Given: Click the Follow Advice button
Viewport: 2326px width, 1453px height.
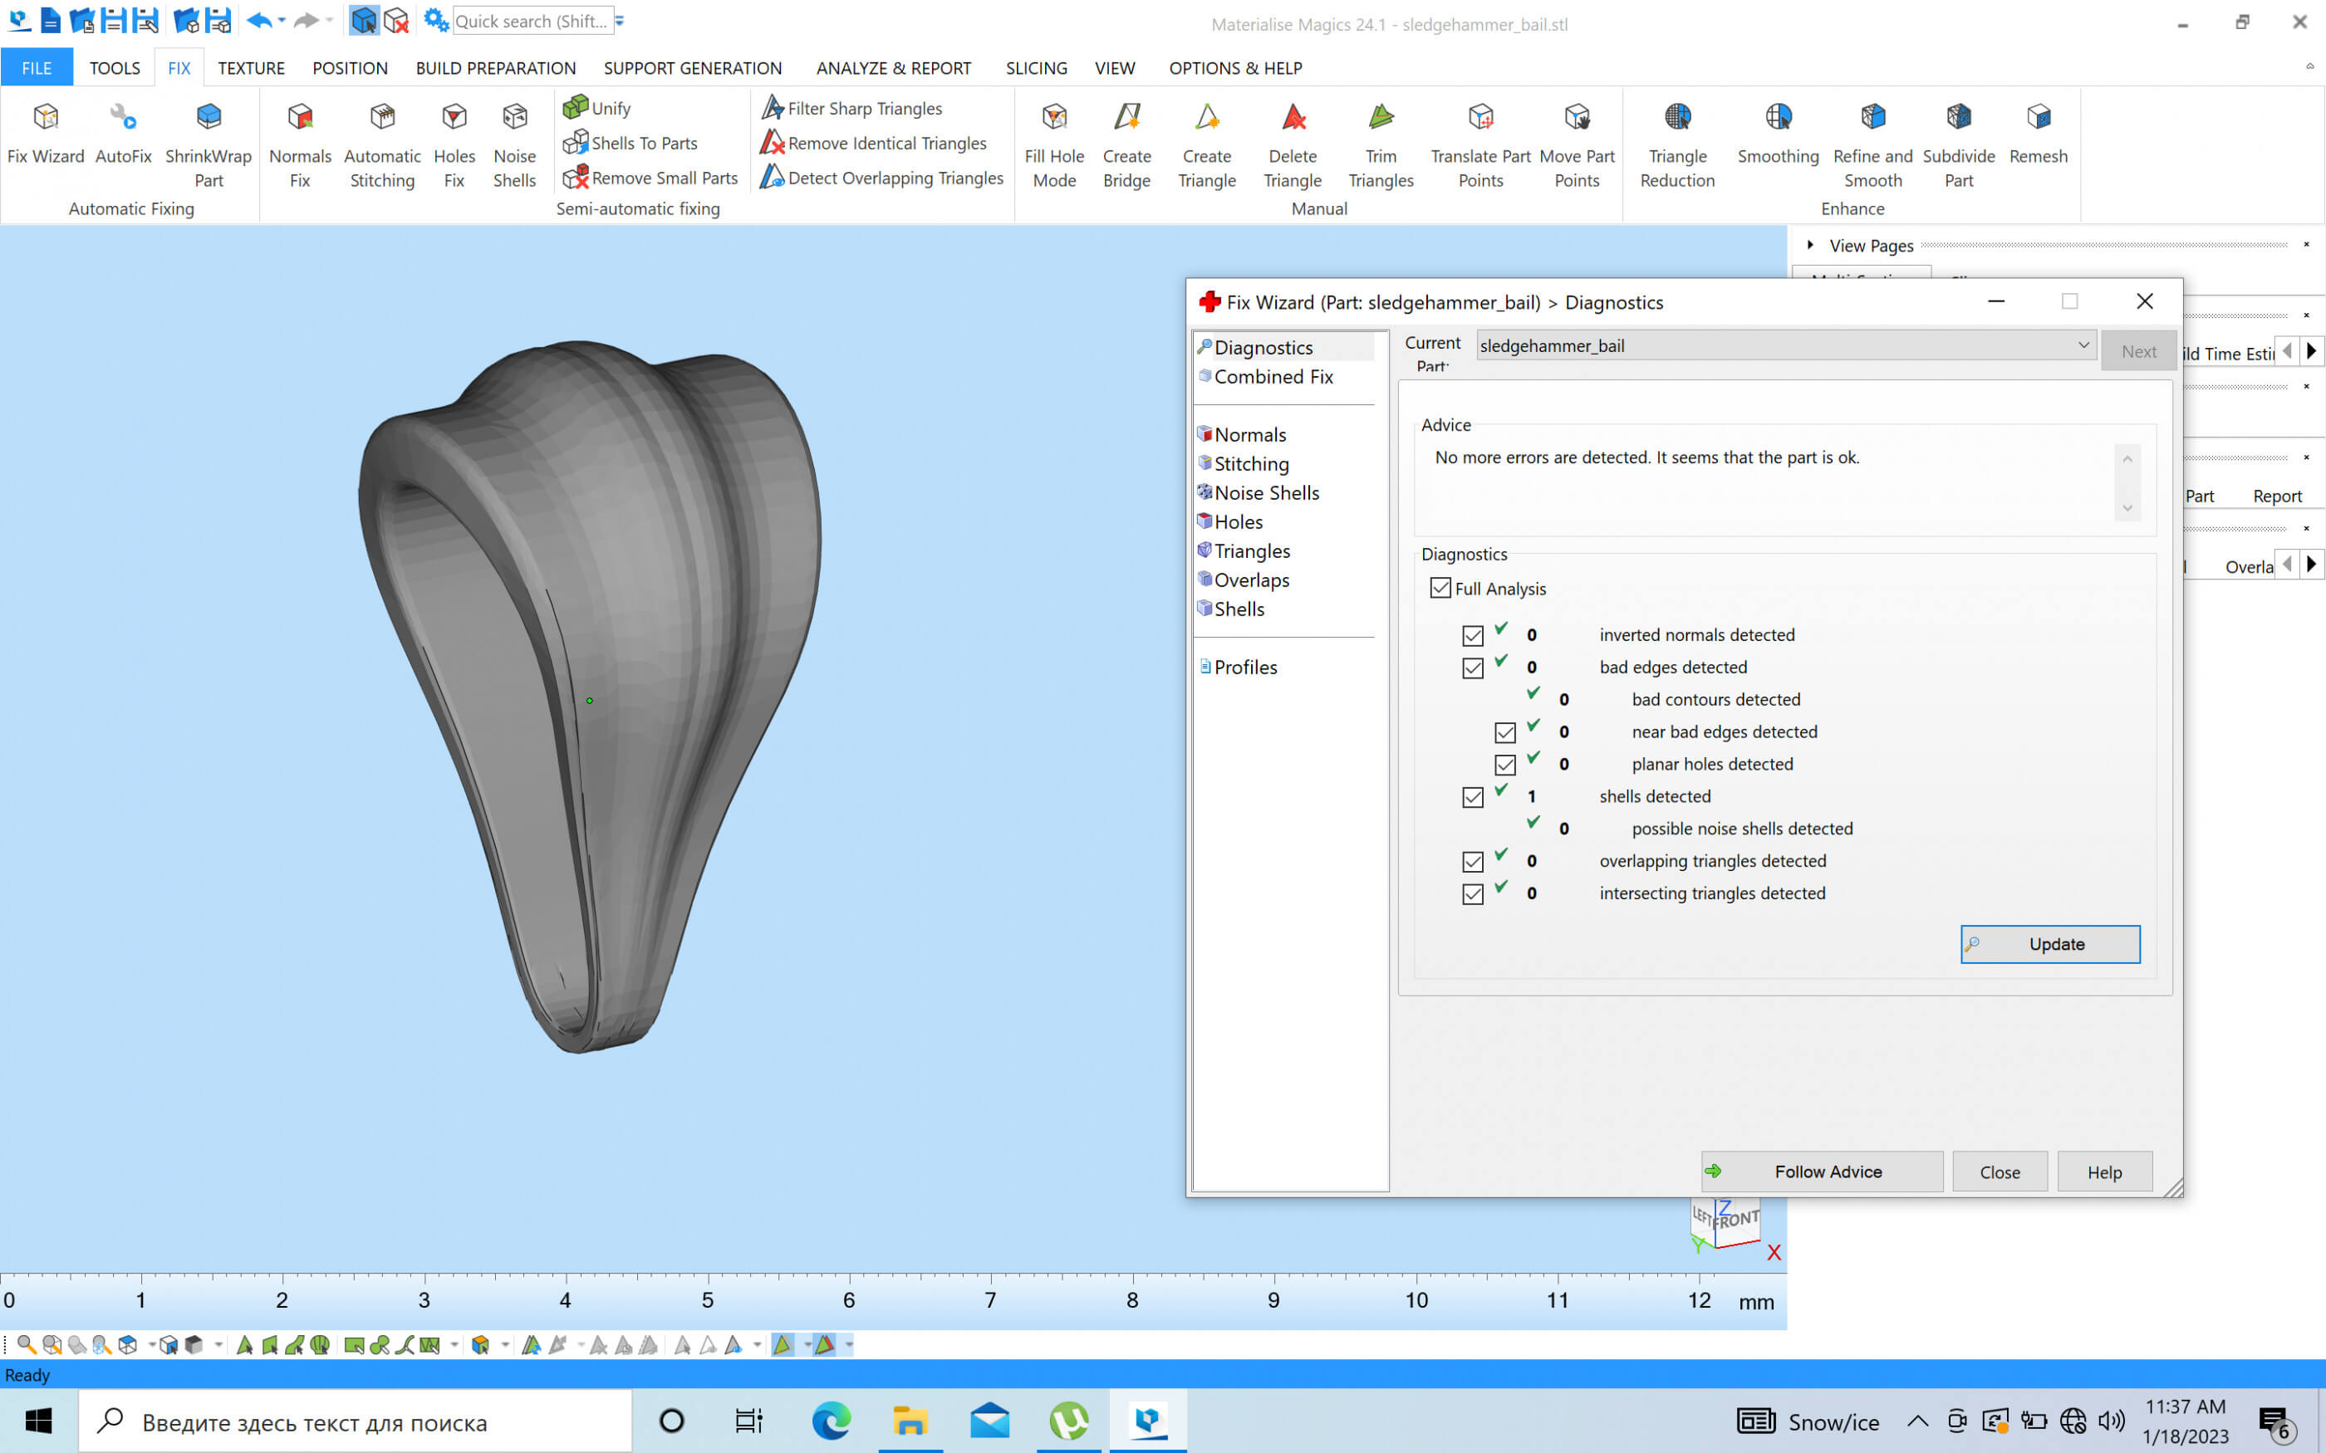Looking at the screenshot, I should pos(1822,1172).
